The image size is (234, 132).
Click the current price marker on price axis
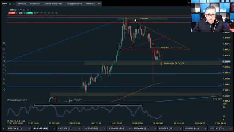[x=227, y=62]
